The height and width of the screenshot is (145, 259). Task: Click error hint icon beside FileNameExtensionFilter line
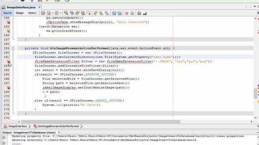tap(8, 61)
